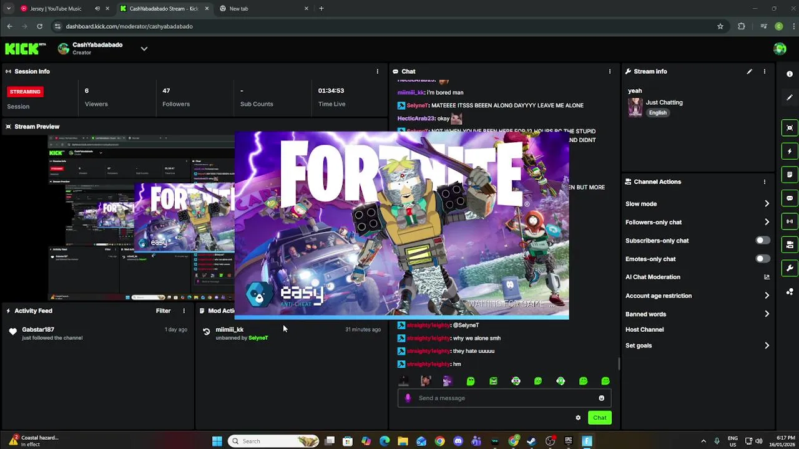The width and height of the screenshot is (799, 449).
Task: Click the heart icon beside Gabstar187
Action: (13, 331)
